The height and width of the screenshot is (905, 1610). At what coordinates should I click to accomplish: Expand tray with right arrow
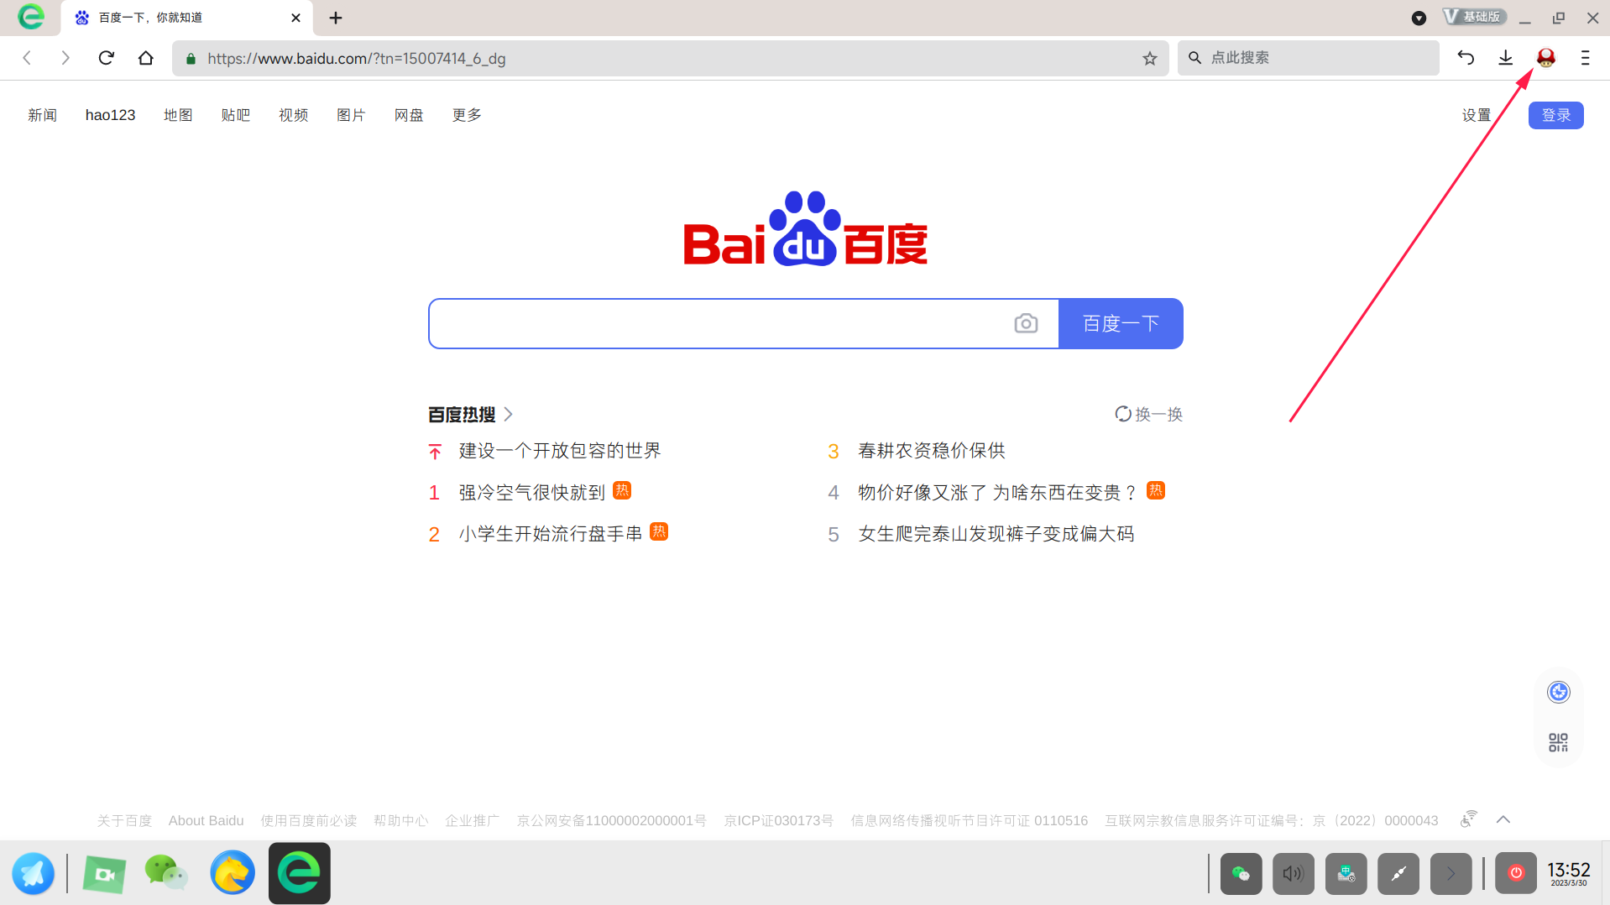point(1451,874)
